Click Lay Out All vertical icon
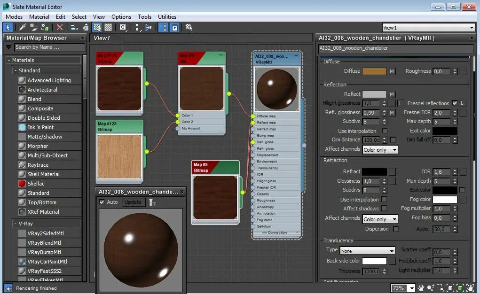The width and height of the screenshot is (480, 294). coord(137,27)
